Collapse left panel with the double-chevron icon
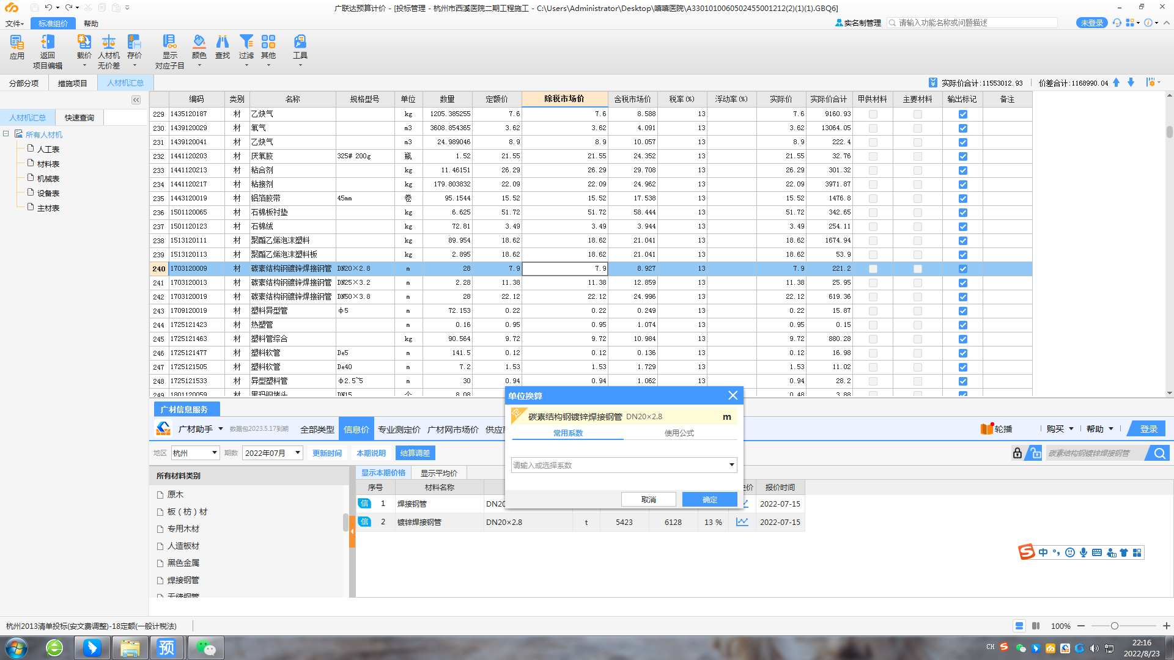1174x660 pixels. pos(136,100)
